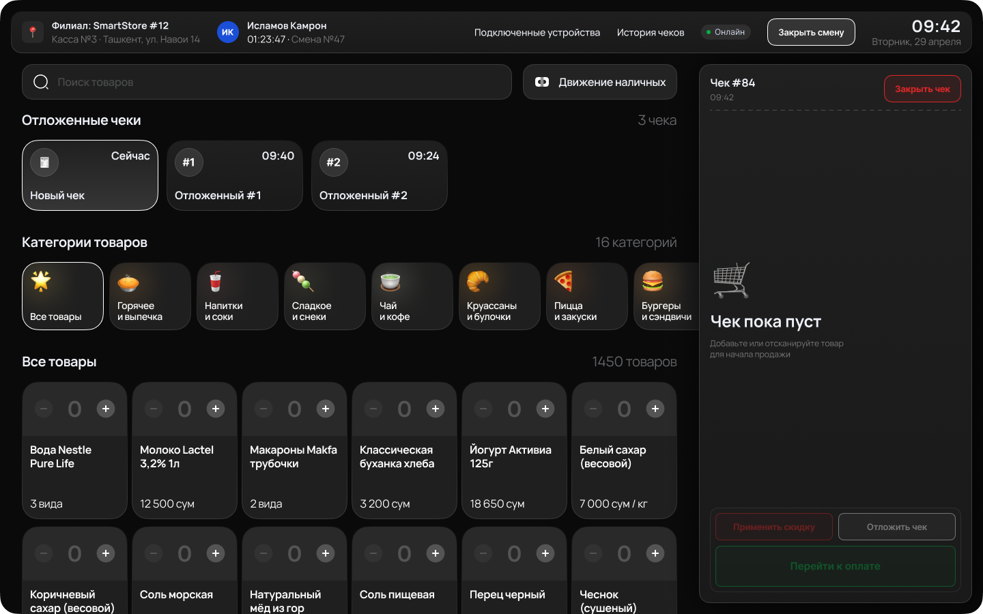Click the pie icon for Горячее и выпечка
Viewport: 983px width, 614px height.
[x=128, y=282]
